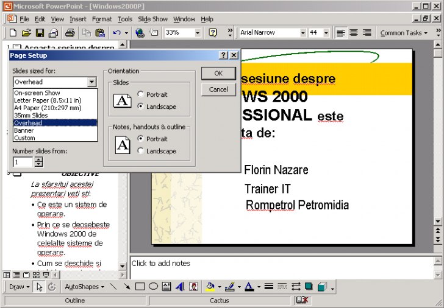Open the Office Assistant help icon
Screen dimensions: 444x308
tap(213, 33)
